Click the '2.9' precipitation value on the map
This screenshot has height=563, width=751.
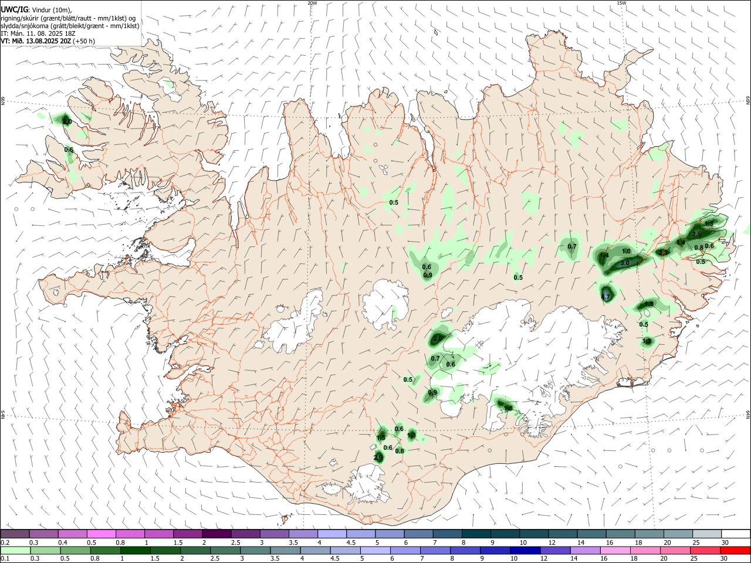pyautogui.click(x=378, y=457)
